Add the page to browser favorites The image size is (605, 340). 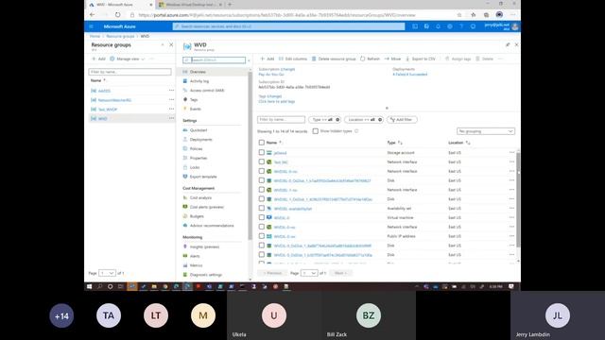point(459,15)
